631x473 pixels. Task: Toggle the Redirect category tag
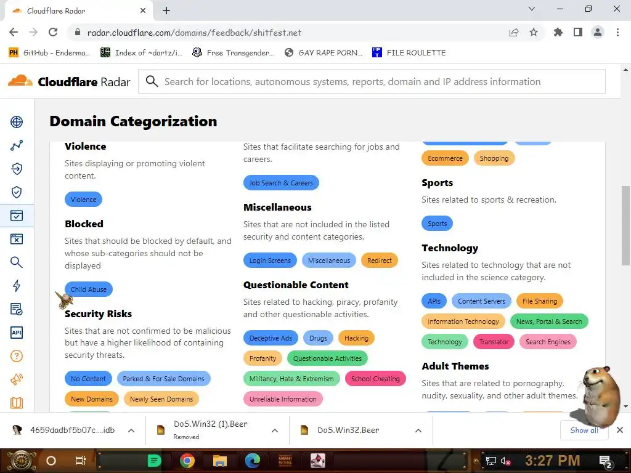pos(379,261)
